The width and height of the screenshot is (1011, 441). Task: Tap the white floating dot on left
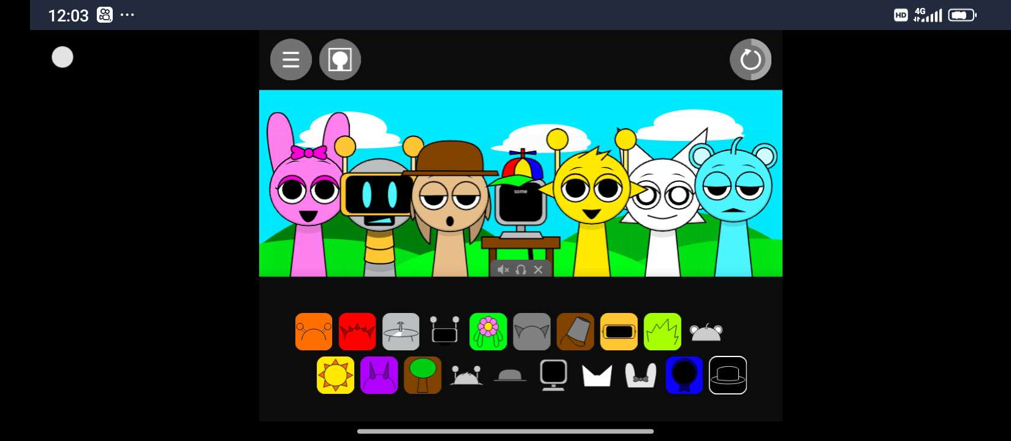(62, 57)
